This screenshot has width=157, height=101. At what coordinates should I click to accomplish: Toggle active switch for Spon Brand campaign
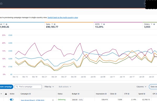point(12,100)
